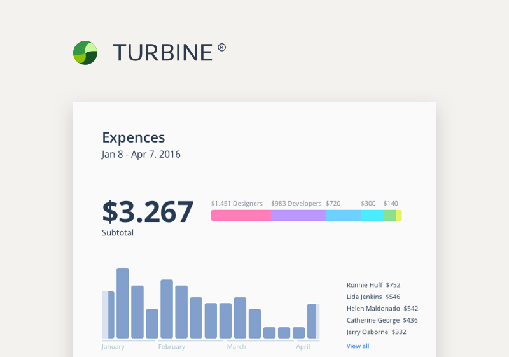
Task: Open Catherine George's expense entry
Action: (x=382, y=320)
